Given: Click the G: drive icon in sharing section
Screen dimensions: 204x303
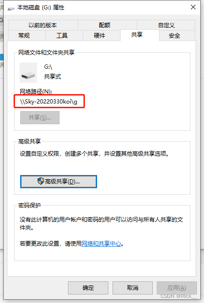Looking at the screenshot, I should click(x=28, y=72).
